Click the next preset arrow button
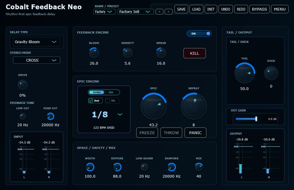294x190 pixels. pyautogui.click(x=168, y=11)
